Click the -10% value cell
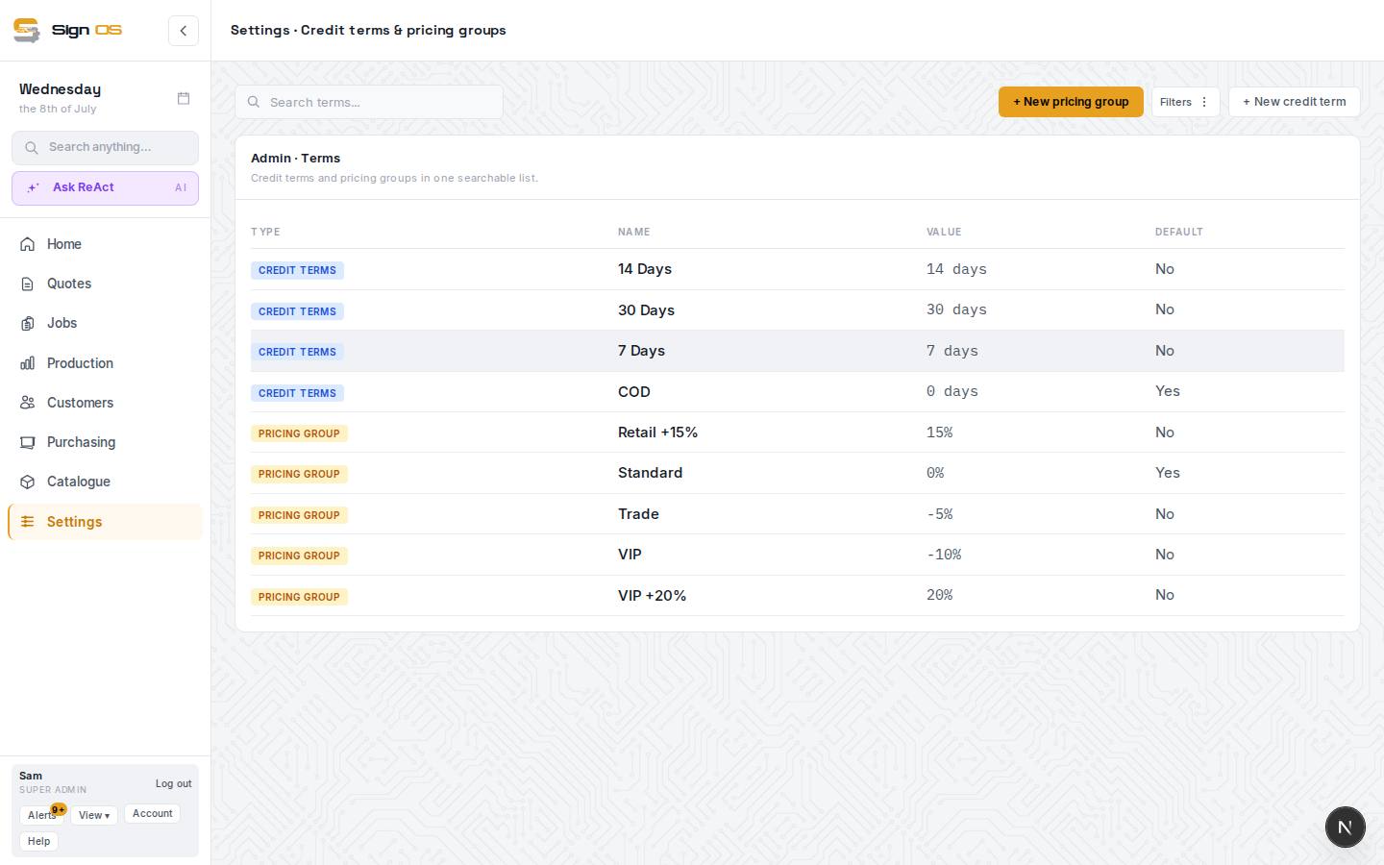This screenshot has width=1384, height=865. coord(944,555)
